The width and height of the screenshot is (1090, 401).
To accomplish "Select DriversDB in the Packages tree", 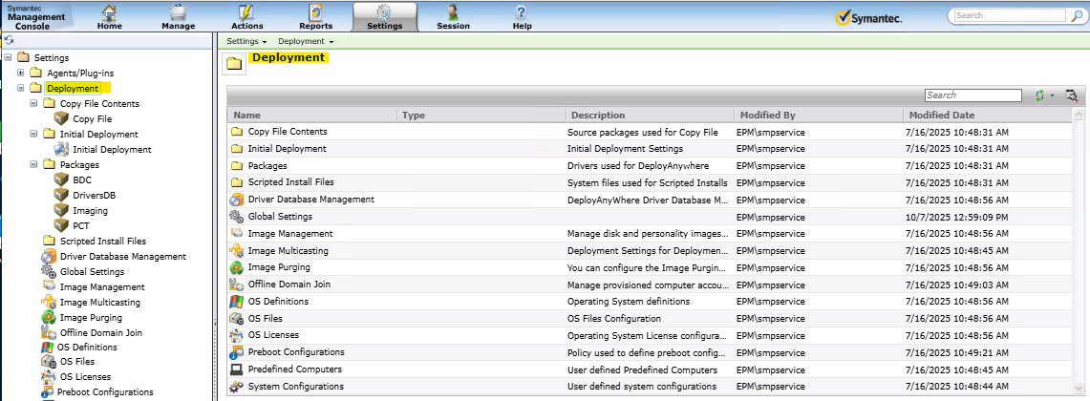I will point(96,196).
